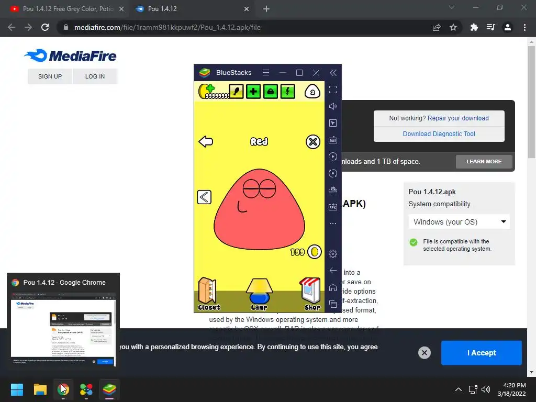Image resolution: width=536 pixels, height=402 pixels.
Task: Click the BlueStacks home icon
Action: point(332,287)
